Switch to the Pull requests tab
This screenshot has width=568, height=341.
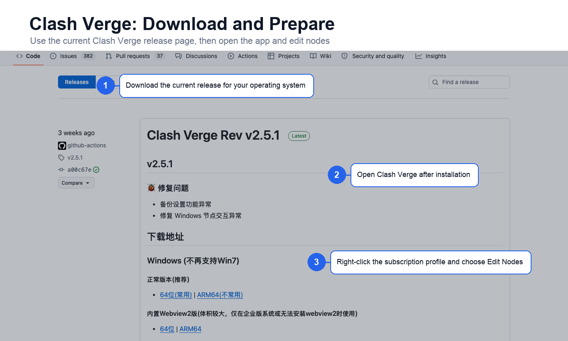click(x=135, y=56)
